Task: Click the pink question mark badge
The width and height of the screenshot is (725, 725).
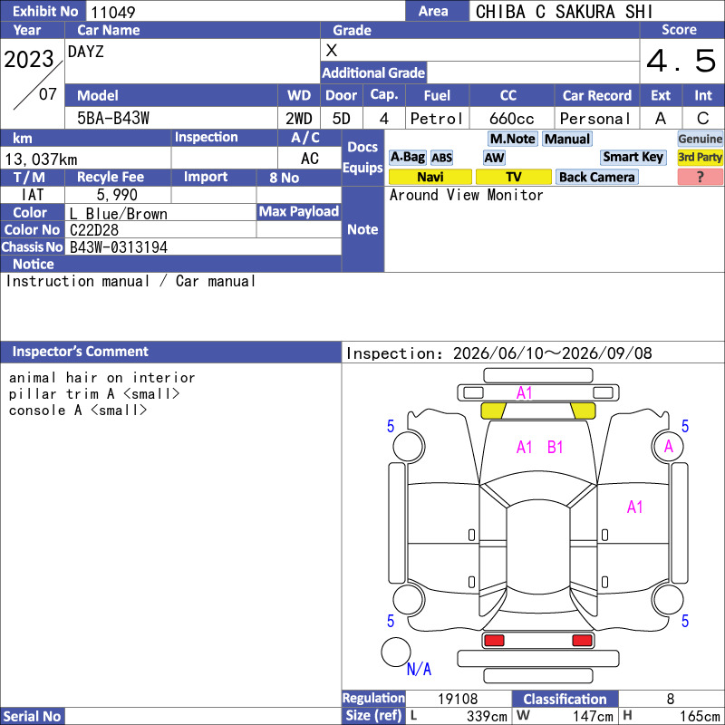Action: [700, 177]
